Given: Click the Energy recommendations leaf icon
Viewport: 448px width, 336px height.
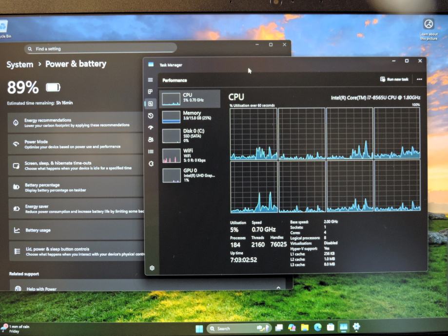Looking at the screenshot, I should tap(16, 123).
